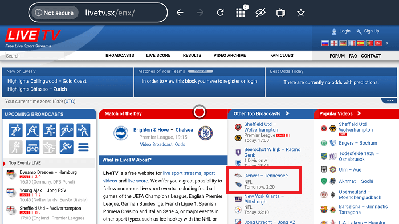Toggle the Show All switch in Matches of Your Teams
This screenshot has width=399, height=224.
tap(201, 71)
